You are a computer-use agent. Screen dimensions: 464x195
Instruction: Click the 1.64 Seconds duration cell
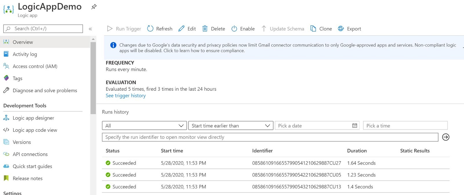[x=361, y=163]
